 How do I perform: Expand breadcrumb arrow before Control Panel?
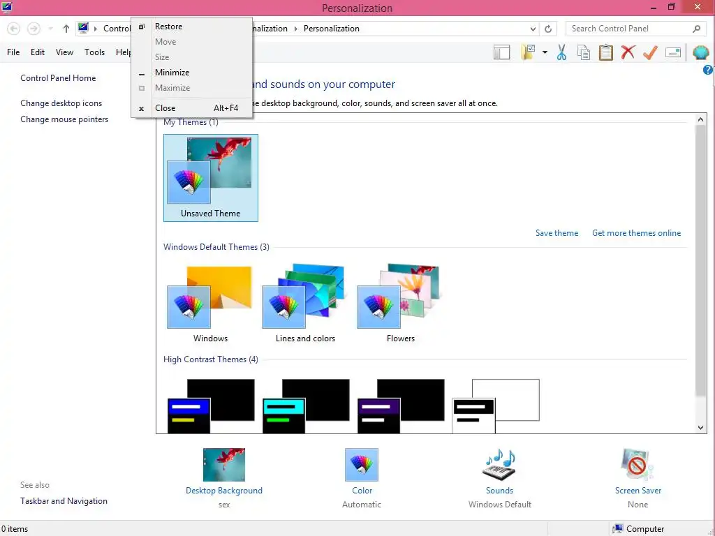[96, 29]
